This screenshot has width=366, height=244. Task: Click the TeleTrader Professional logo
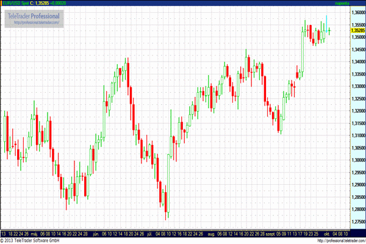click(37, 15)
